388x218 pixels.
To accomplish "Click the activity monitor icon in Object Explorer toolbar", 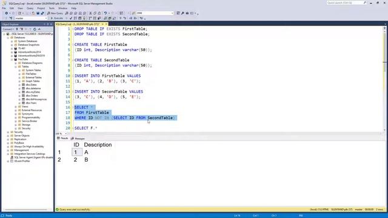I will [x=39, y=29].
